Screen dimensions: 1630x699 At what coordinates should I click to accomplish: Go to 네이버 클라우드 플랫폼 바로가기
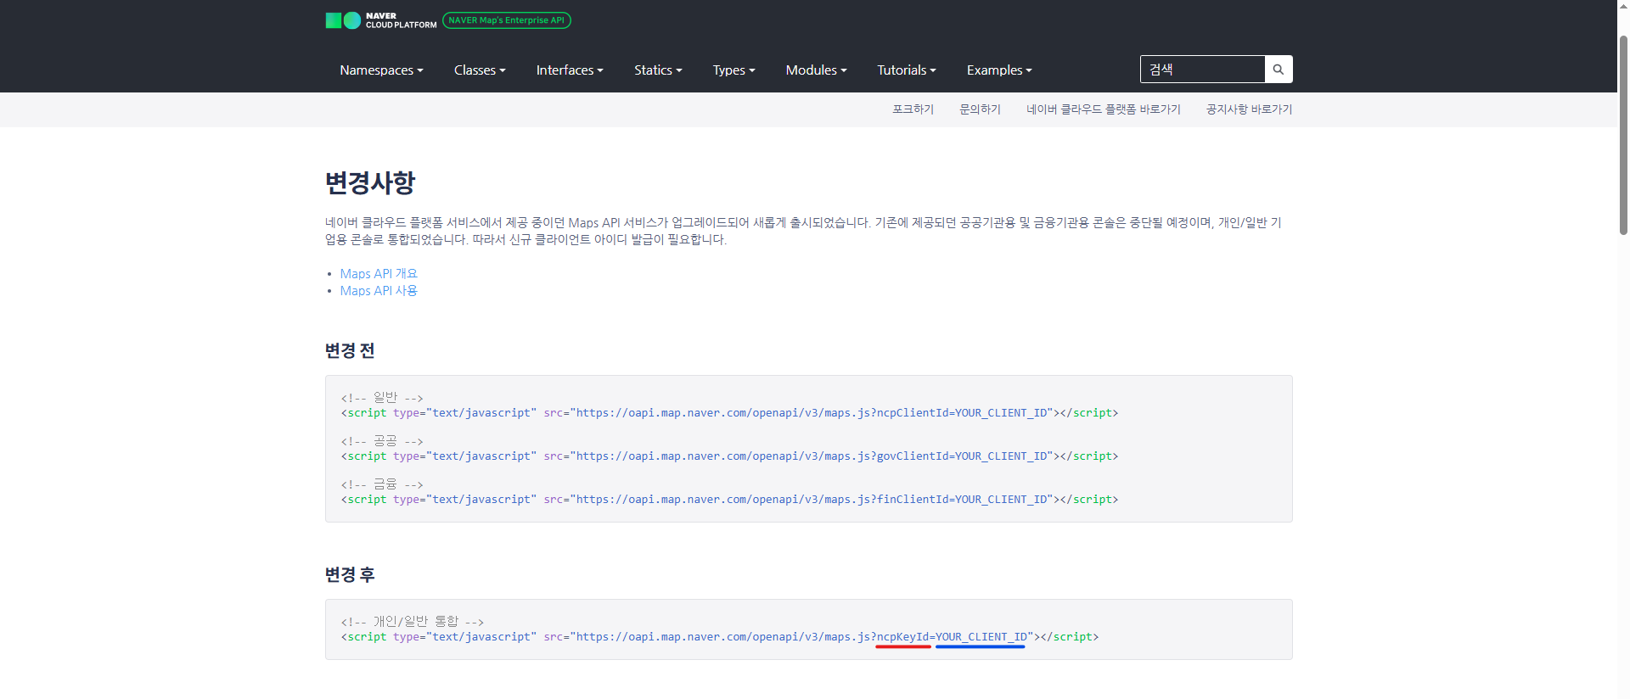coord(1103,109)
